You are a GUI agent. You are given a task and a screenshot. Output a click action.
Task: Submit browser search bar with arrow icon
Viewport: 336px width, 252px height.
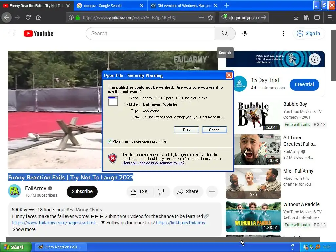264,18
